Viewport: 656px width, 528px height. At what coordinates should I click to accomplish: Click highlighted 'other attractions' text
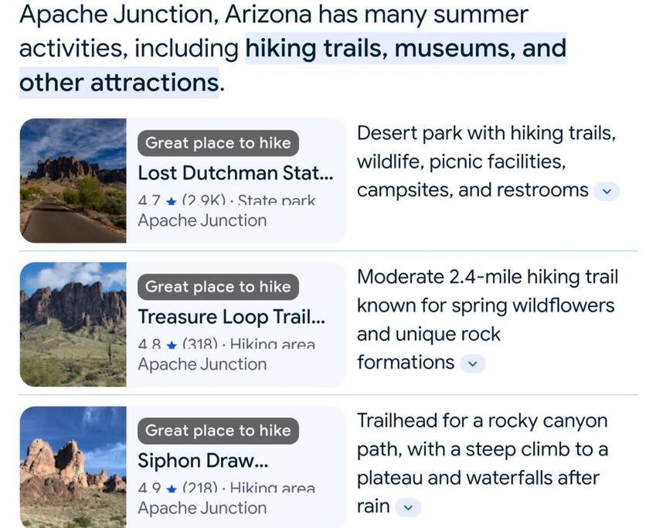coord(119,83)
